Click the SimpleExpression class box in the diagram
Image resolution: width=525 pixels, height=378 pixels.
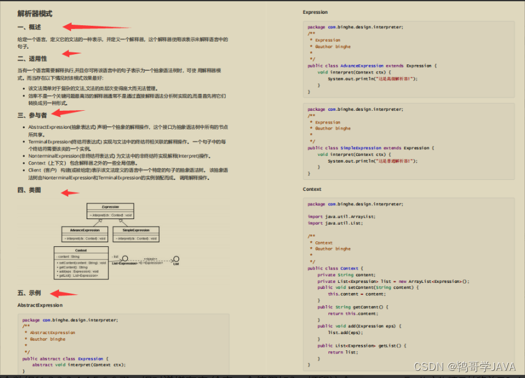tap(136, 234)
